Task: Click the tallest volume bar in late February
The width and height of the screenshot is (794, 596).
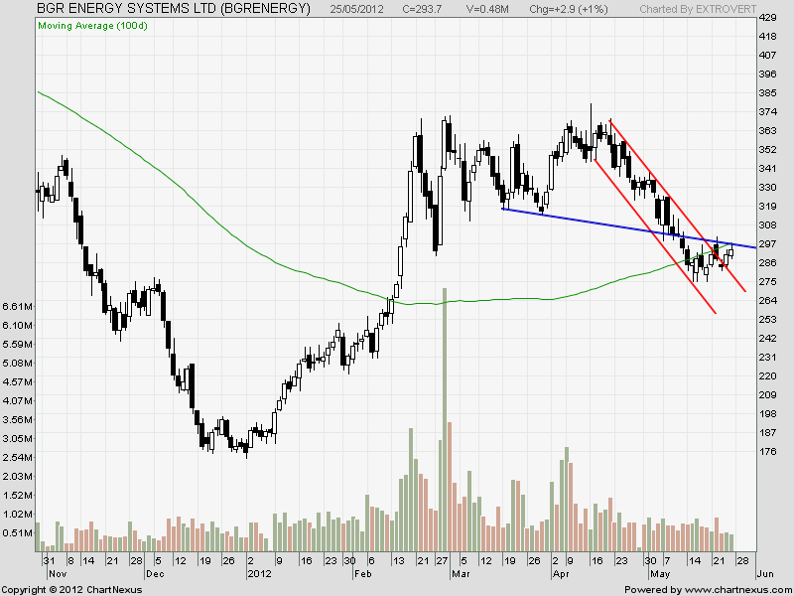Action: coord(445,417)
